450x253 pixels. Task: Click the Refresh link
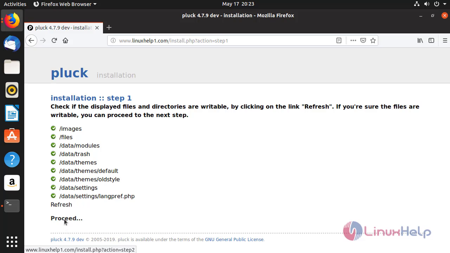pos(61,205)
